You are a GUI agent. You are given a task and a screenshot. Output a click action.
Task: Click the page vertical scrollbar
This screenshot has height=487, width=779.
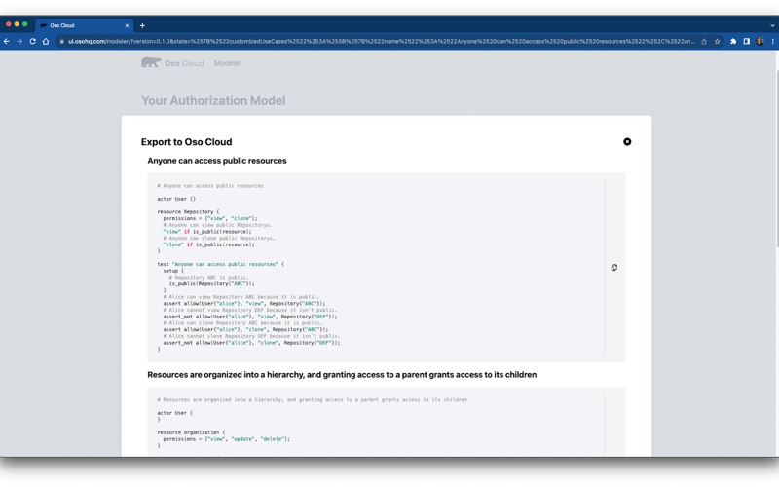(775, 159)
